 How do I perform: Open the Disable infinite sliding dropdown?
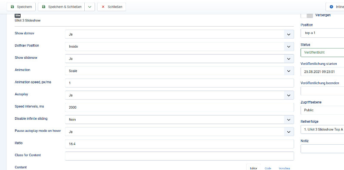(179, 120)
